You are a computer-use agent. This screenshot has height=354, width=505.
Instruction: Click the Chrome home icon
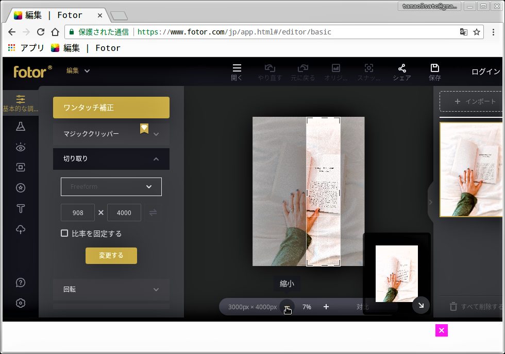click(x=55, y=32)
